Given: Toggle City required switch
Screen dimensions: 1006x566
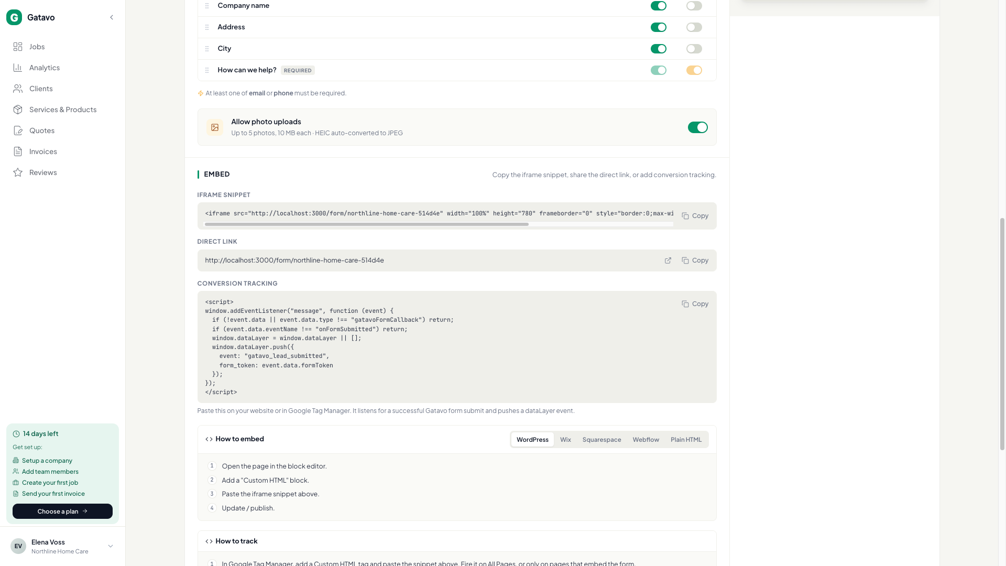Looking at the screenshot, I should tap(694, 49).
